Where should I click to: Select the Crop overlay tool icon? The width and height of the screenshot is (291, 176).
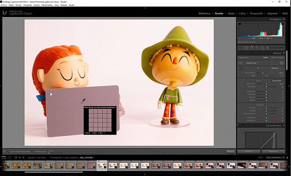pos(241,48)
